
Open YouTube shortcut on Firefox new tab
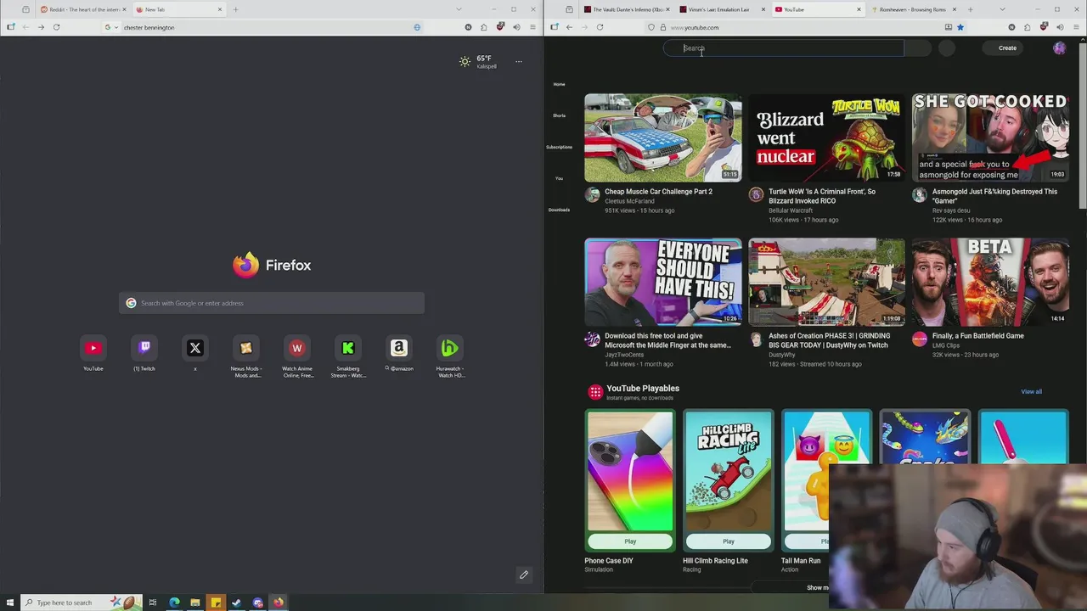click(x=93, y=352)
